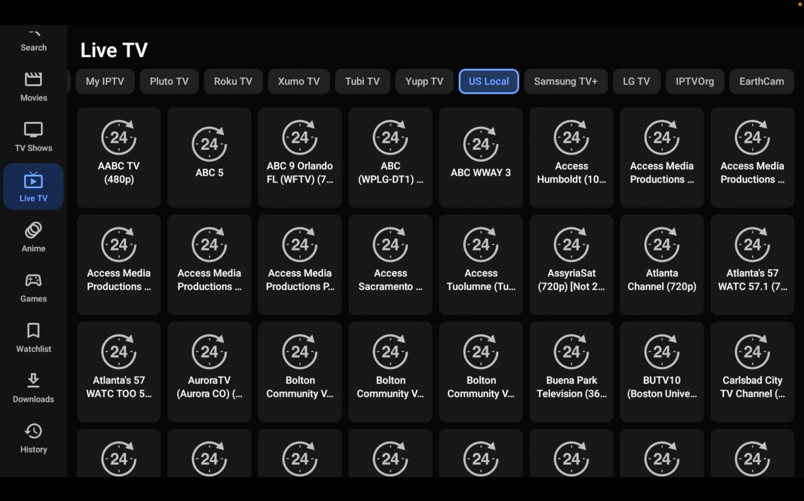Click the "Live TV" page heading
The height and width of the screenshot is (501, 804).
coord(114,50)
